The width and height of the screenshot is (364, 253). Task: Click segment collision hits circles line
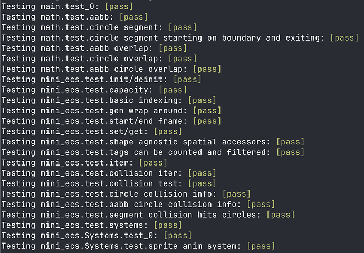[148, 215]
